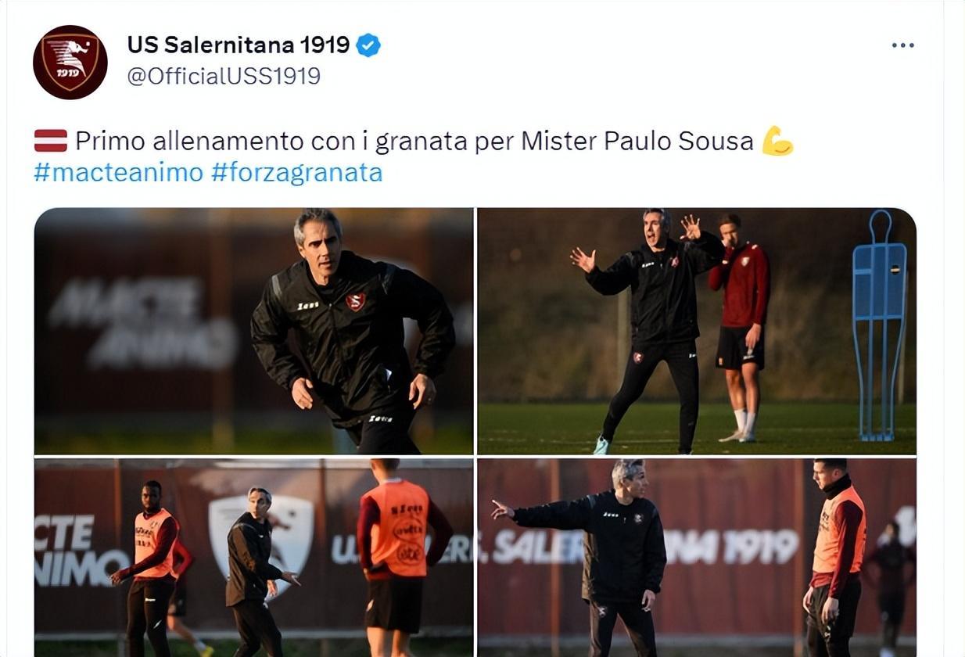Open the #macteanimo hashtag

pos(118,172)
